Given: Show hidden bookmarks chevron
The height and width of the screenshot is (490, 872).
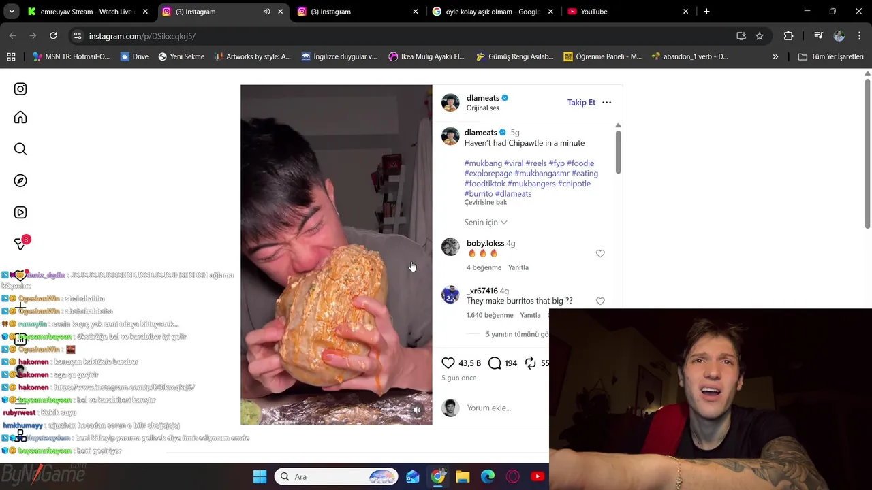Looking at the screenshot, I should (x=775, y=56).
